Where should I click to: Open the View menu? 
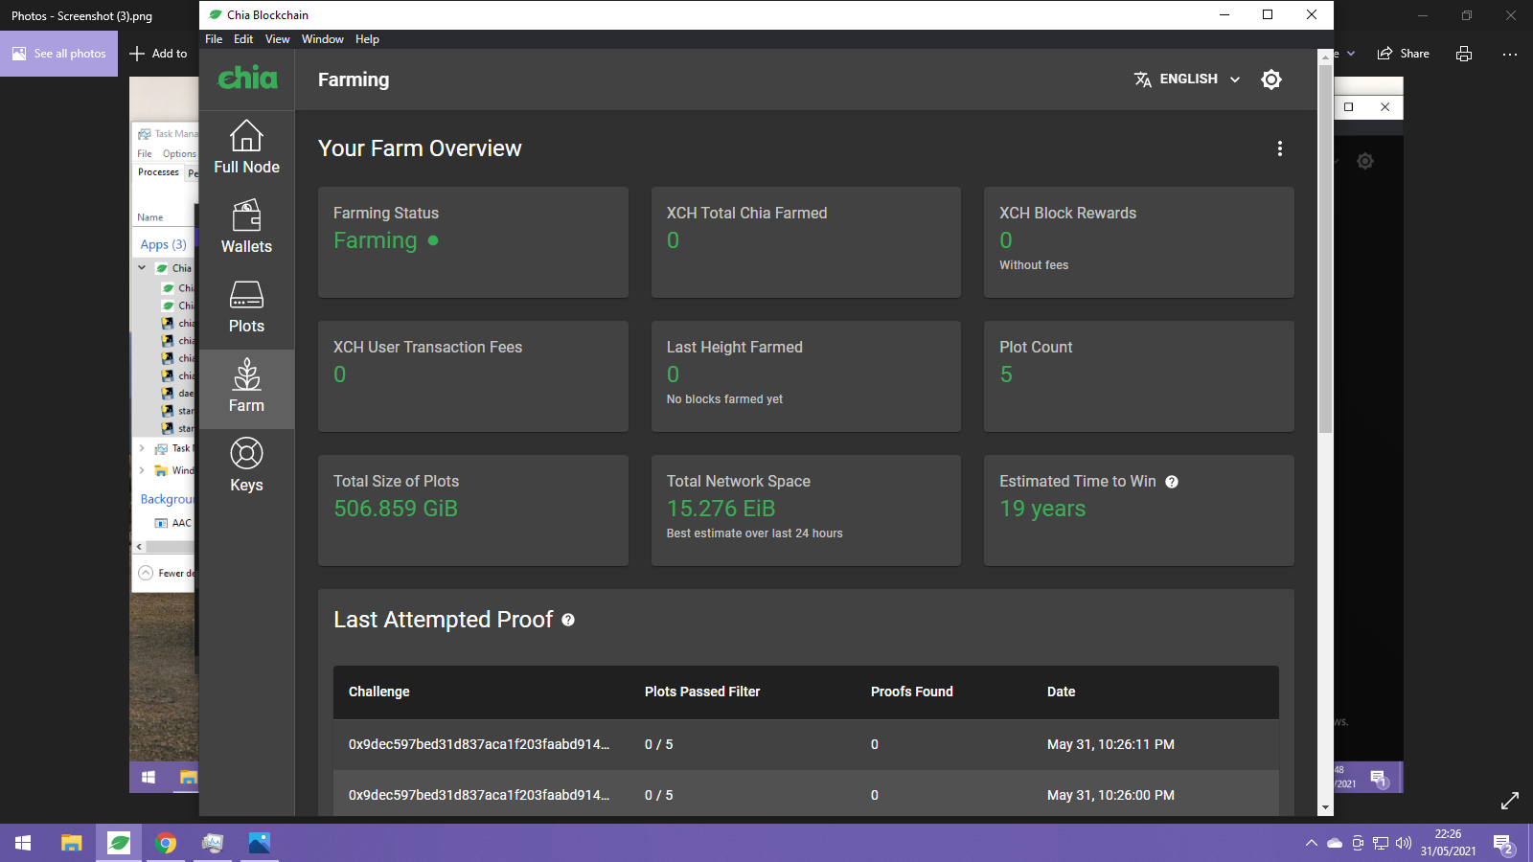[278, 39]
